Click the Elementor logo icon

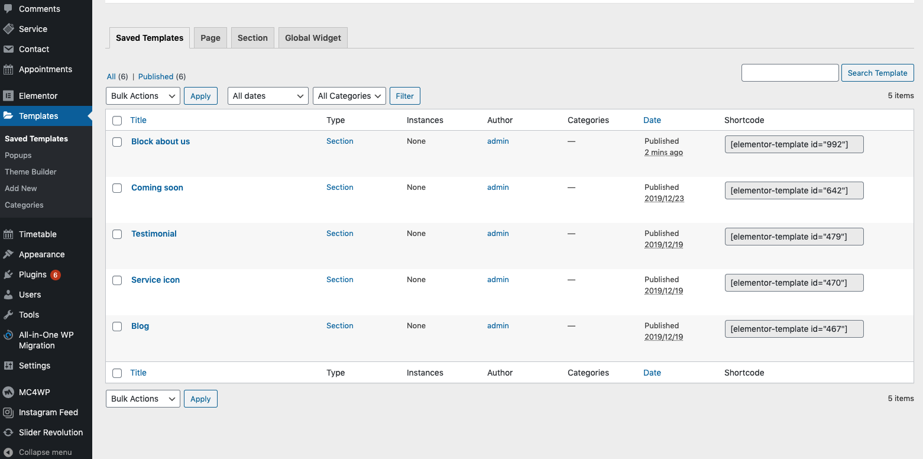pos(8,96)
